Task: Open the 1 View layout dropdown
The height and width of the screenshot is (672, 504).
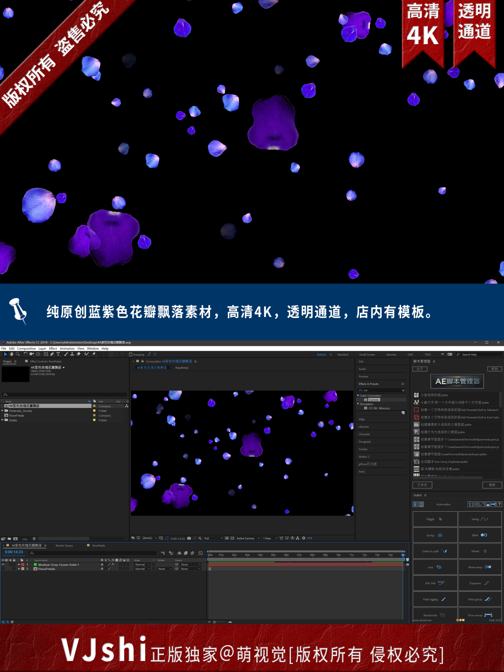Action: [270, 538]
